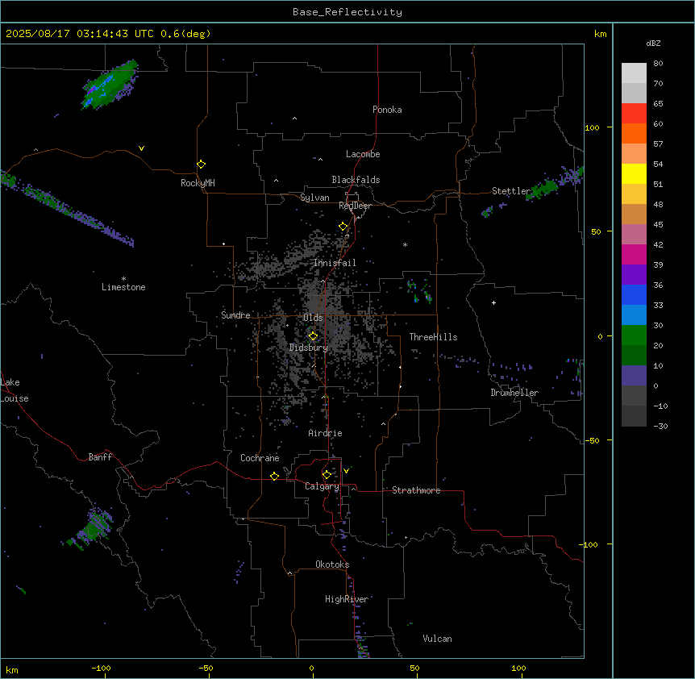695x679 pixels.
Task: Select the Lake Louise label
Action: coord(15,390)
